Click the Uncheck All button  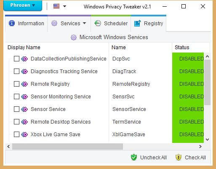(149, 158)
